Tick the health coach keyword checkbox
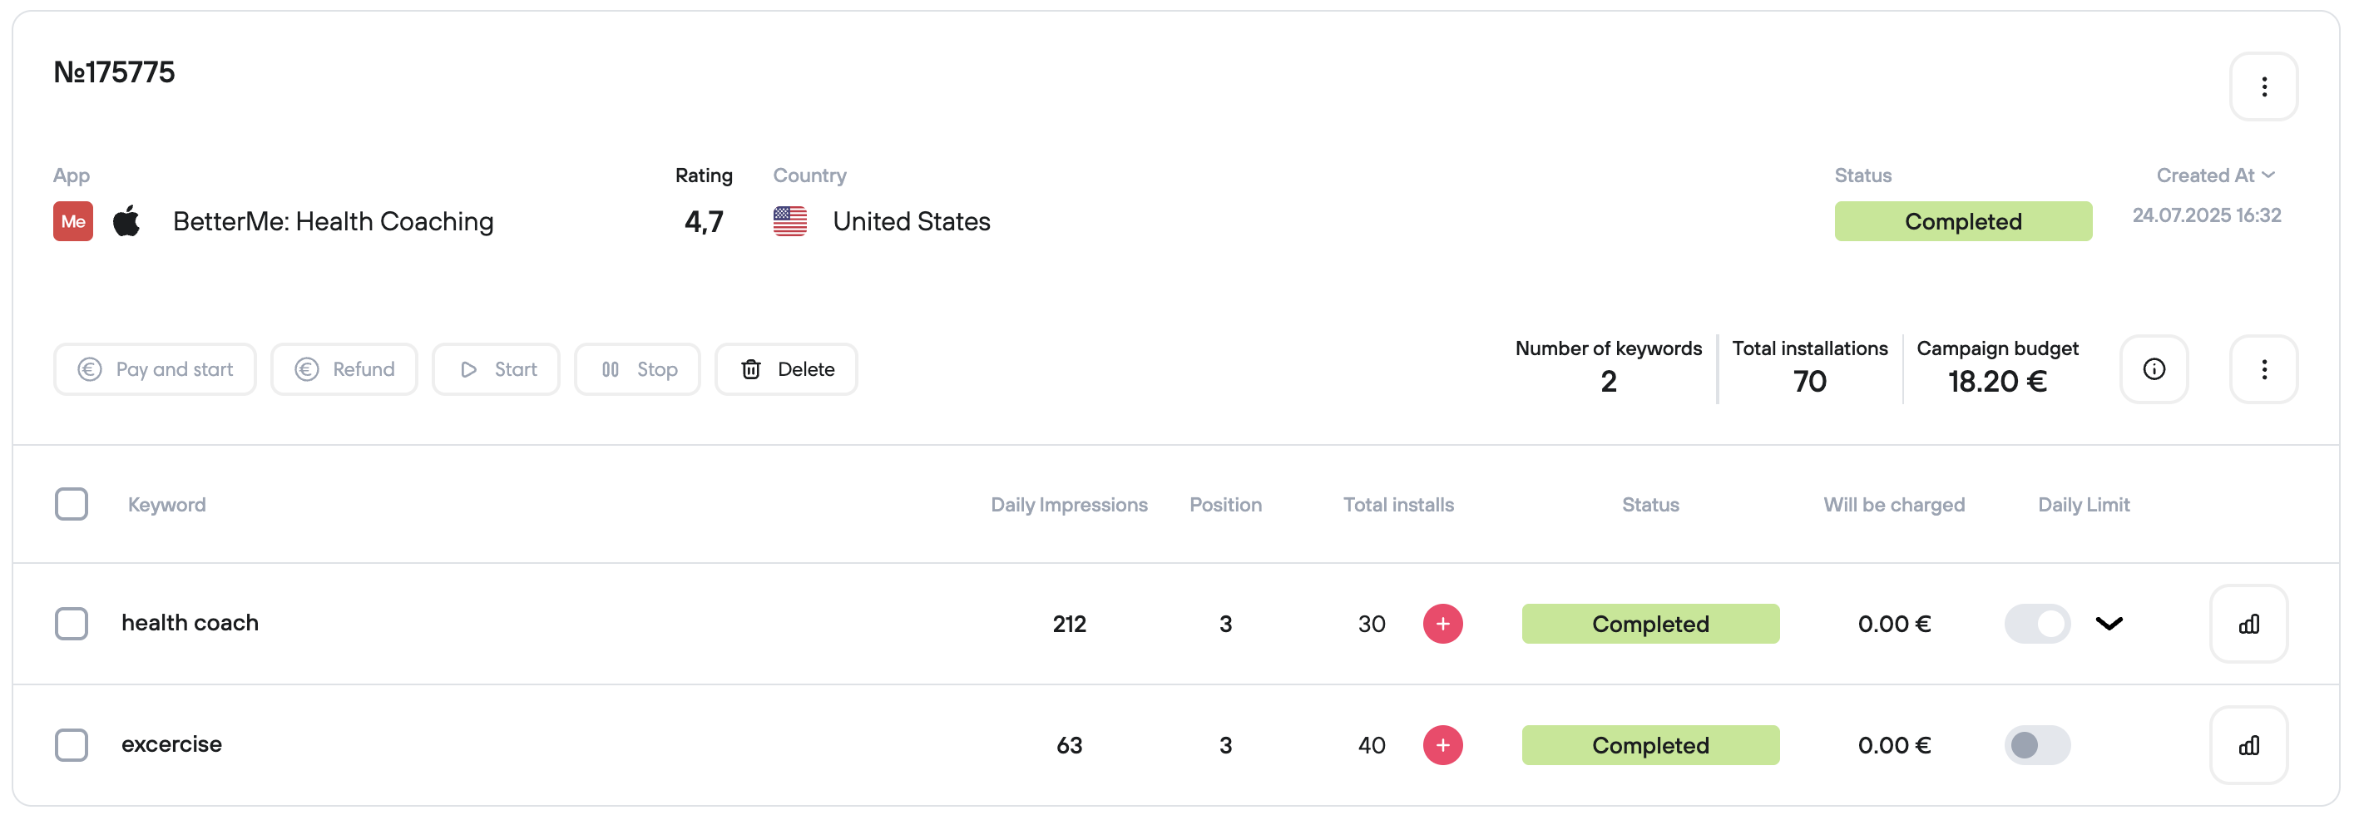 click(72, 625)
